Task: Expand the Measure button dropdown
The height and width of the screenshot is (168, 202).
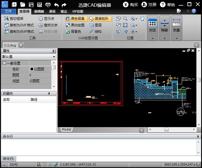Action: (176, 38)
